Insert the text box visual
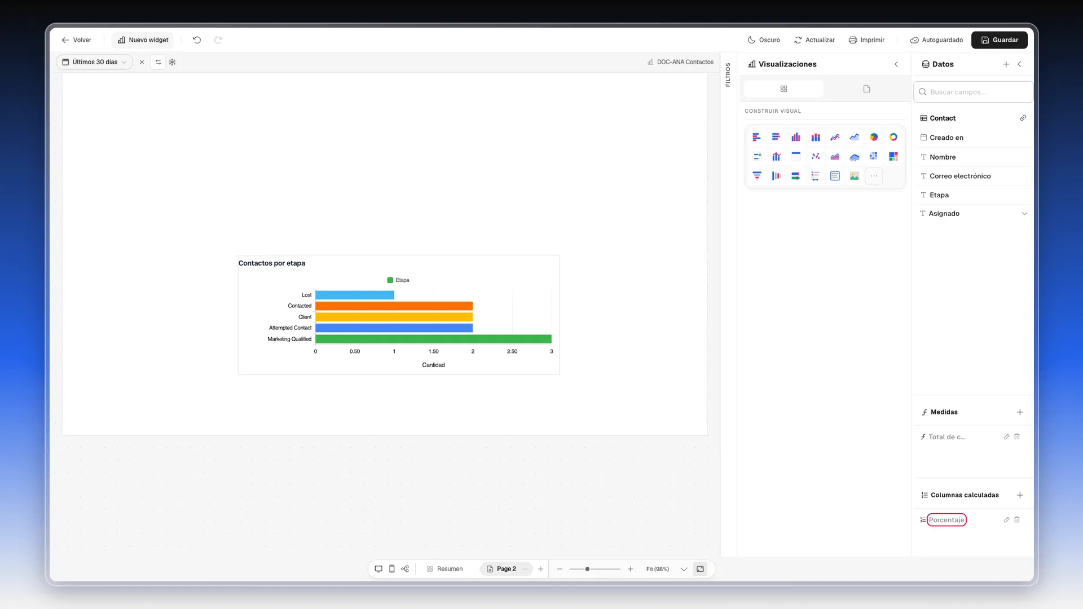1083x609 pixels. 835,176
